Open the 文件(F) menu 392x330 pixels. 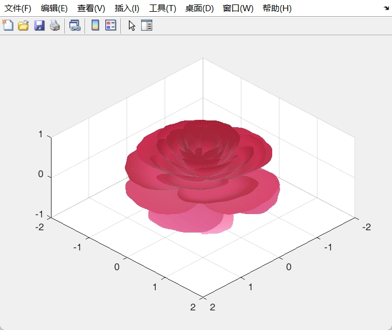tap(18, 8)
